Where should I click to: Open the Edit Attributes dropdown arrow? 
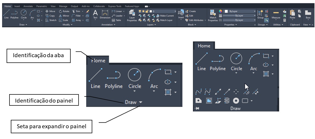tap(205, 20)
